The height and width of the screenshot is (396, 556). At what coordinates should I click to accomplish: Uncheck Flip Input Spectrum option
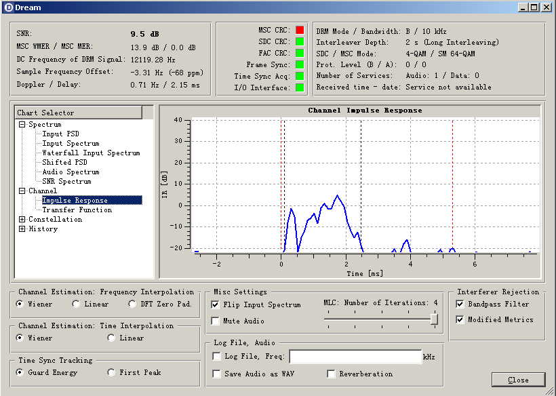(216, 304)
